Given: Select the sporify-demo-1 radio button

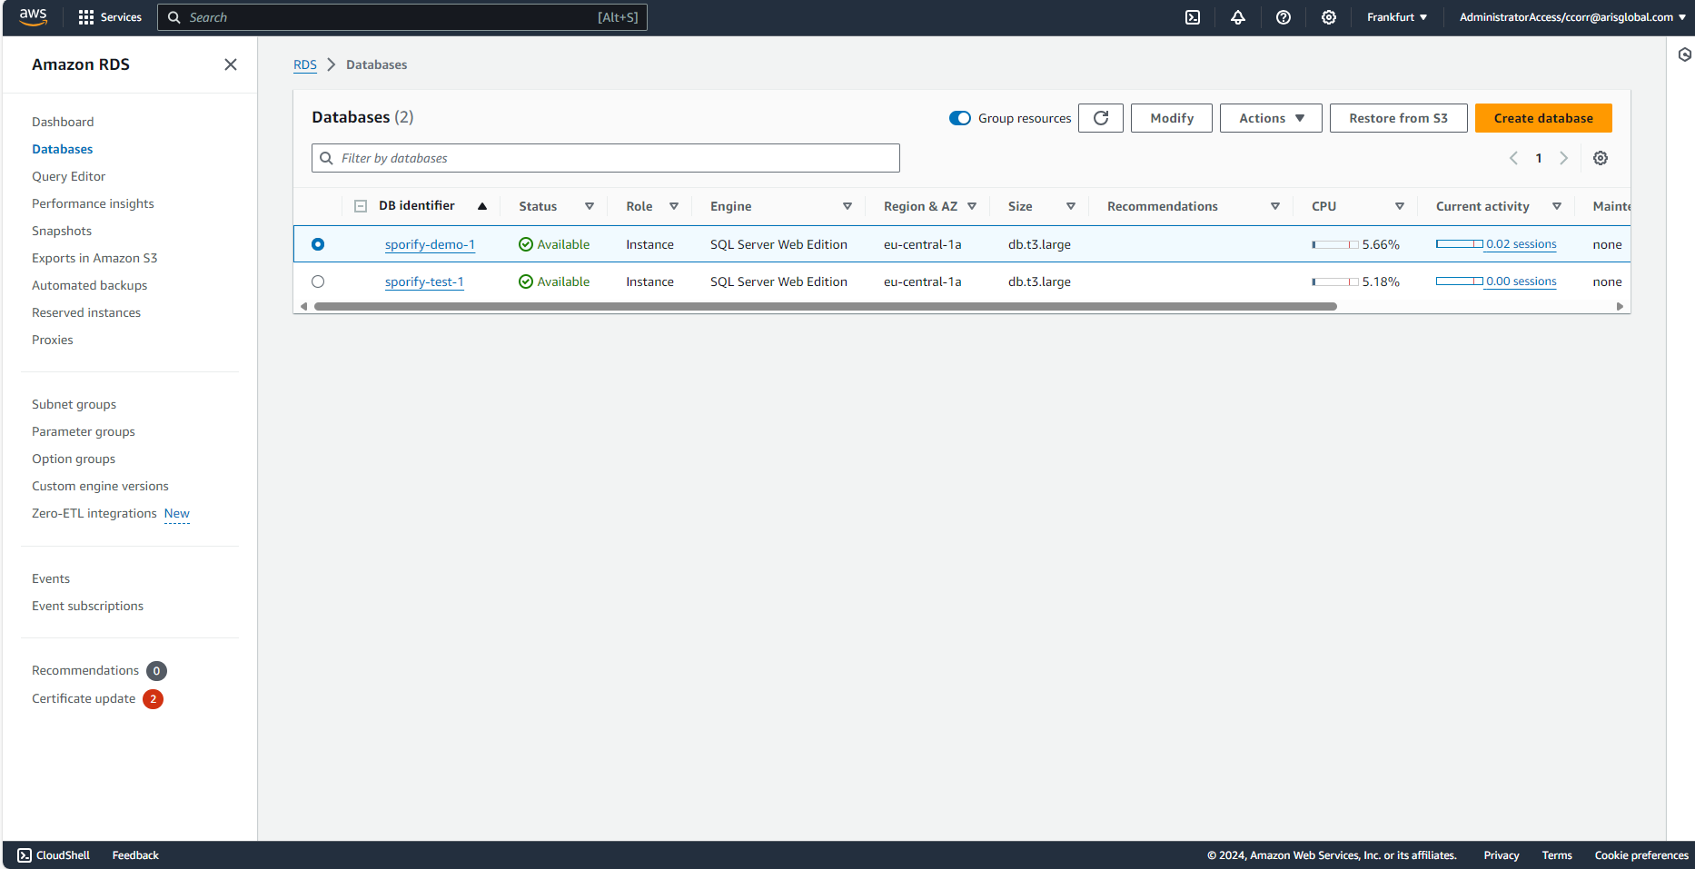Looking at the screenshot, I should coord(318,244).
